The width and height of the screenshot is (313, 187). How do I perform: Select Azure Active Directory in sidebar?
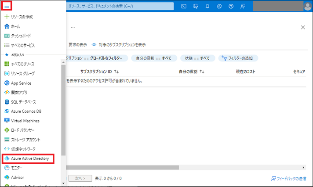[x=30, y=158]
